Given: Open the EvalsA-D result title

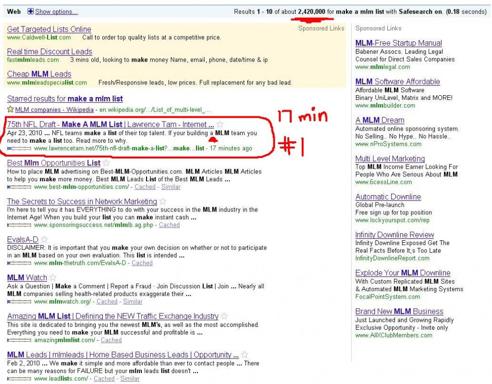Looking at the screenshot, I should (23, 239).
